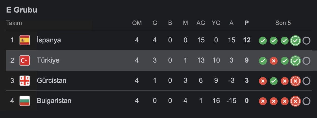Image resolution: width=317 pixels, height=118 pixels.
Task: Click İspanya's 12 points value
Action: pyautogui.click(x=247, y=40)
